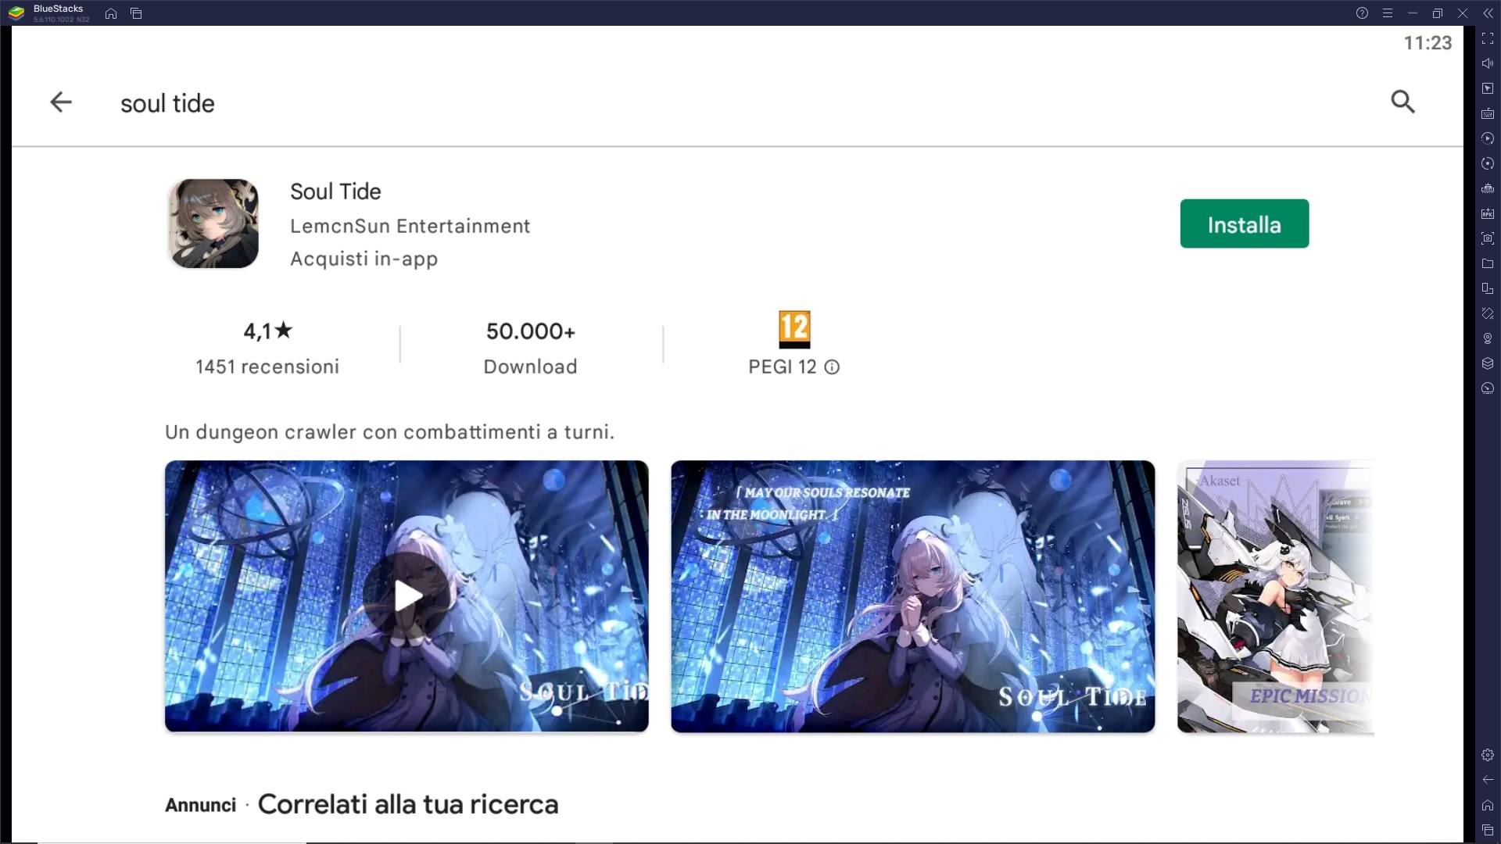The image size is (1501, 844).
Task: View the LemcnSun Entertainment developer page
Action: click(x=410, y=226)
